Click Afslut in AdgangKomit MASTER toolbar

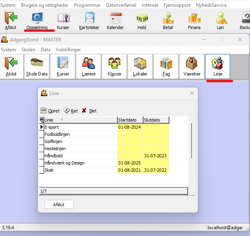11,67
